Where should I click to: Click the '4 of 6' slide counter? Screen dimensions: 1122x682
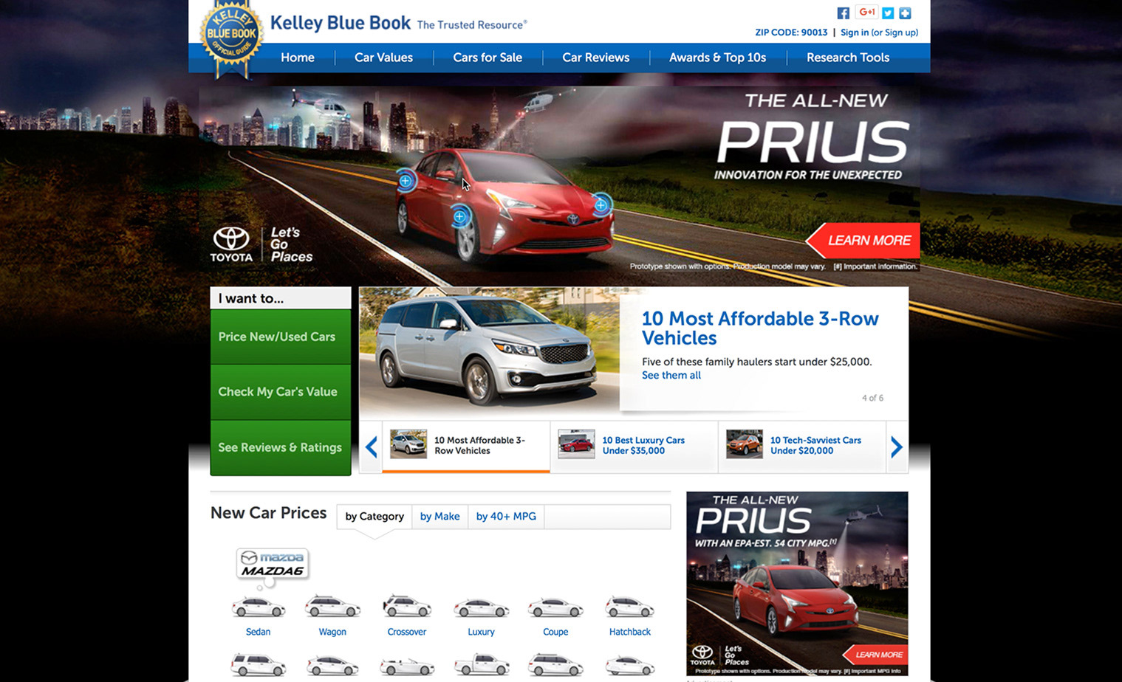[x=872, y=398]
